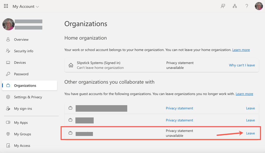Click briefcase icon of first guest organization
Image resolution: width=265 pixels, height=153 pixels.
tap(70, 108)
